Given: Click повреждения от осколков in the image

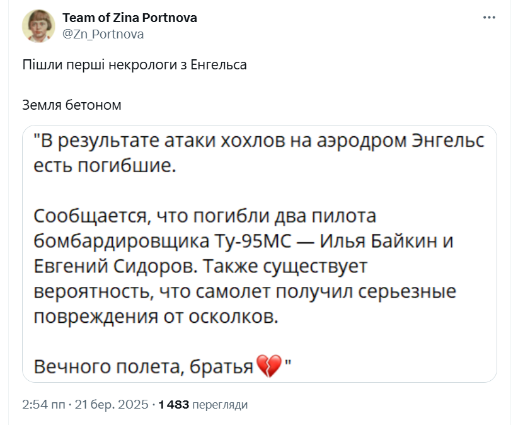Looking at the screenshot, I should [x=155, y=316].
